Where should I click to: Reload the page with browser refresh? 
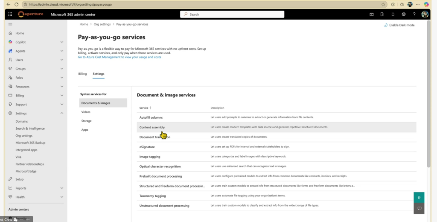(17, 4)
